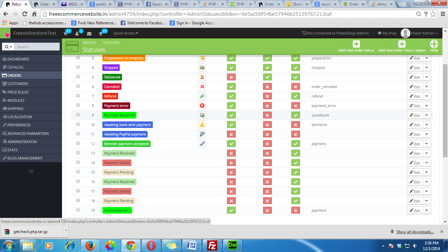Click the bright green online payment label

pyautogui.click(x=117, y=210)
